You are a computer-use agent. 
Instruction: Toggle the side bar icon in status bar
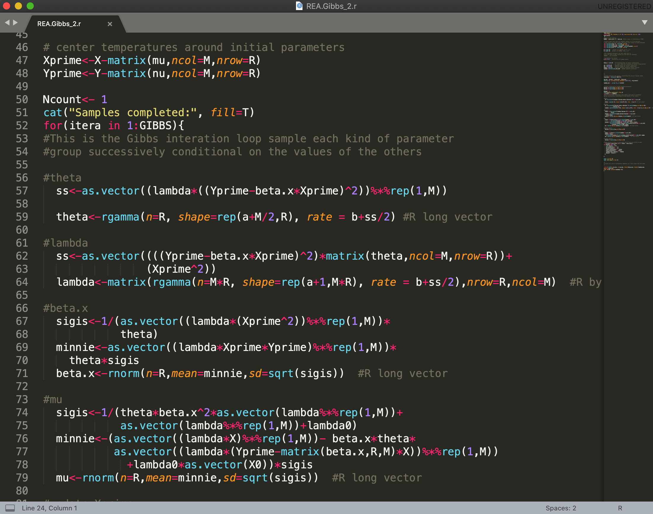10,508
